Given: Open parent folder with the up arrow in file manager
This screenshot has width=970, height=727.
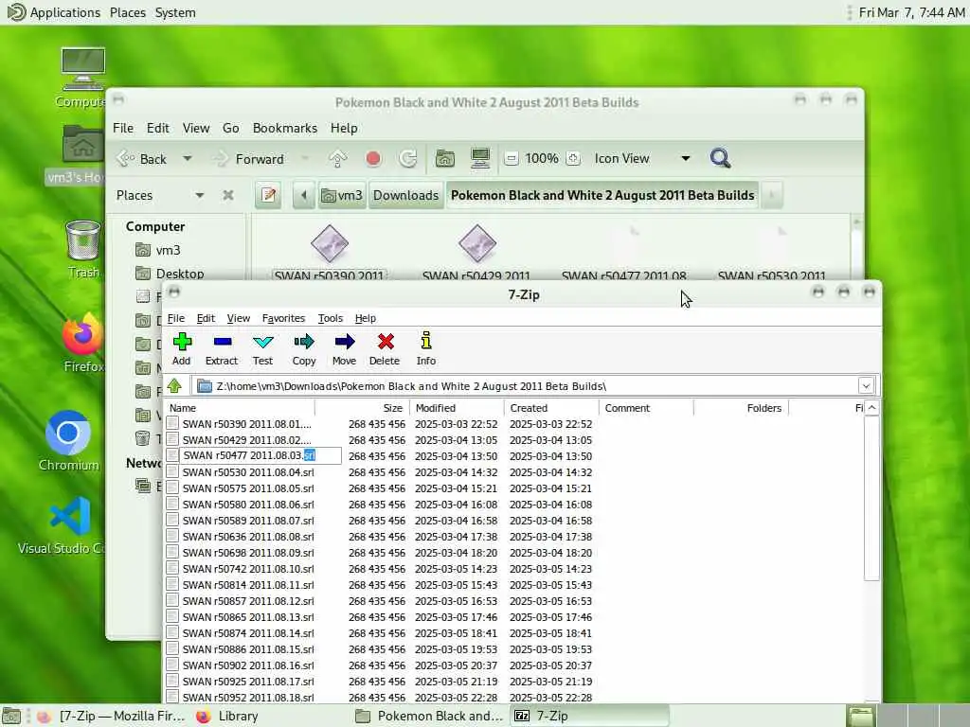Looking at the screenshot, I should tap(338, 159).
